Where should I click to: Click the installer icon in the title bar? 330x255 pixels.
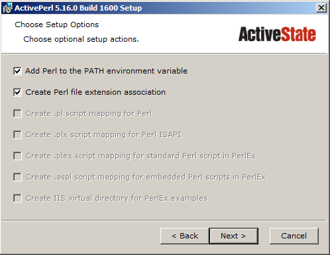(x=7, y=8)
